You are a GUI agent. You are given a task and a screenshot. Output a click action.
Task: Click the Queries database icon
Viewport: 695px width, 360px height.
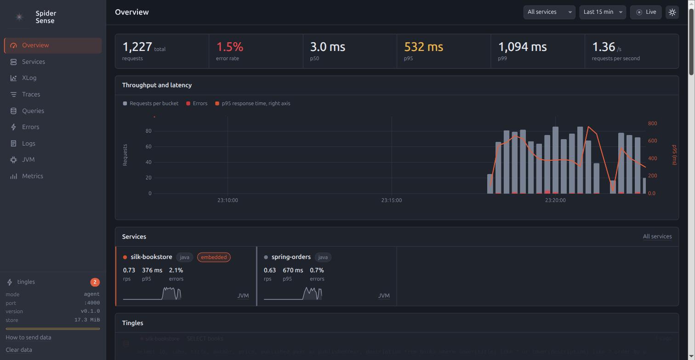pyautogui.click(x=13, y=111)
